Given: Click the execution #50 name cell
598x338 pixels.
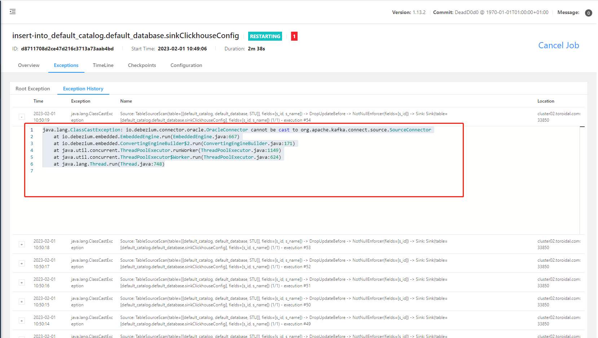Looking at the screenshot, I should [283, 302].
